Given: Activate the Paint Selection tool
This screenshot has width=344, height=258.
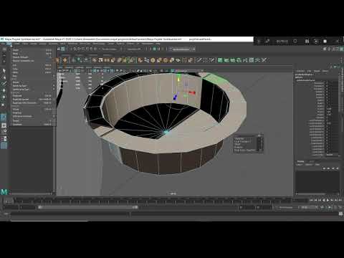Looking at the screenshot, I should (x=4, y=84).
